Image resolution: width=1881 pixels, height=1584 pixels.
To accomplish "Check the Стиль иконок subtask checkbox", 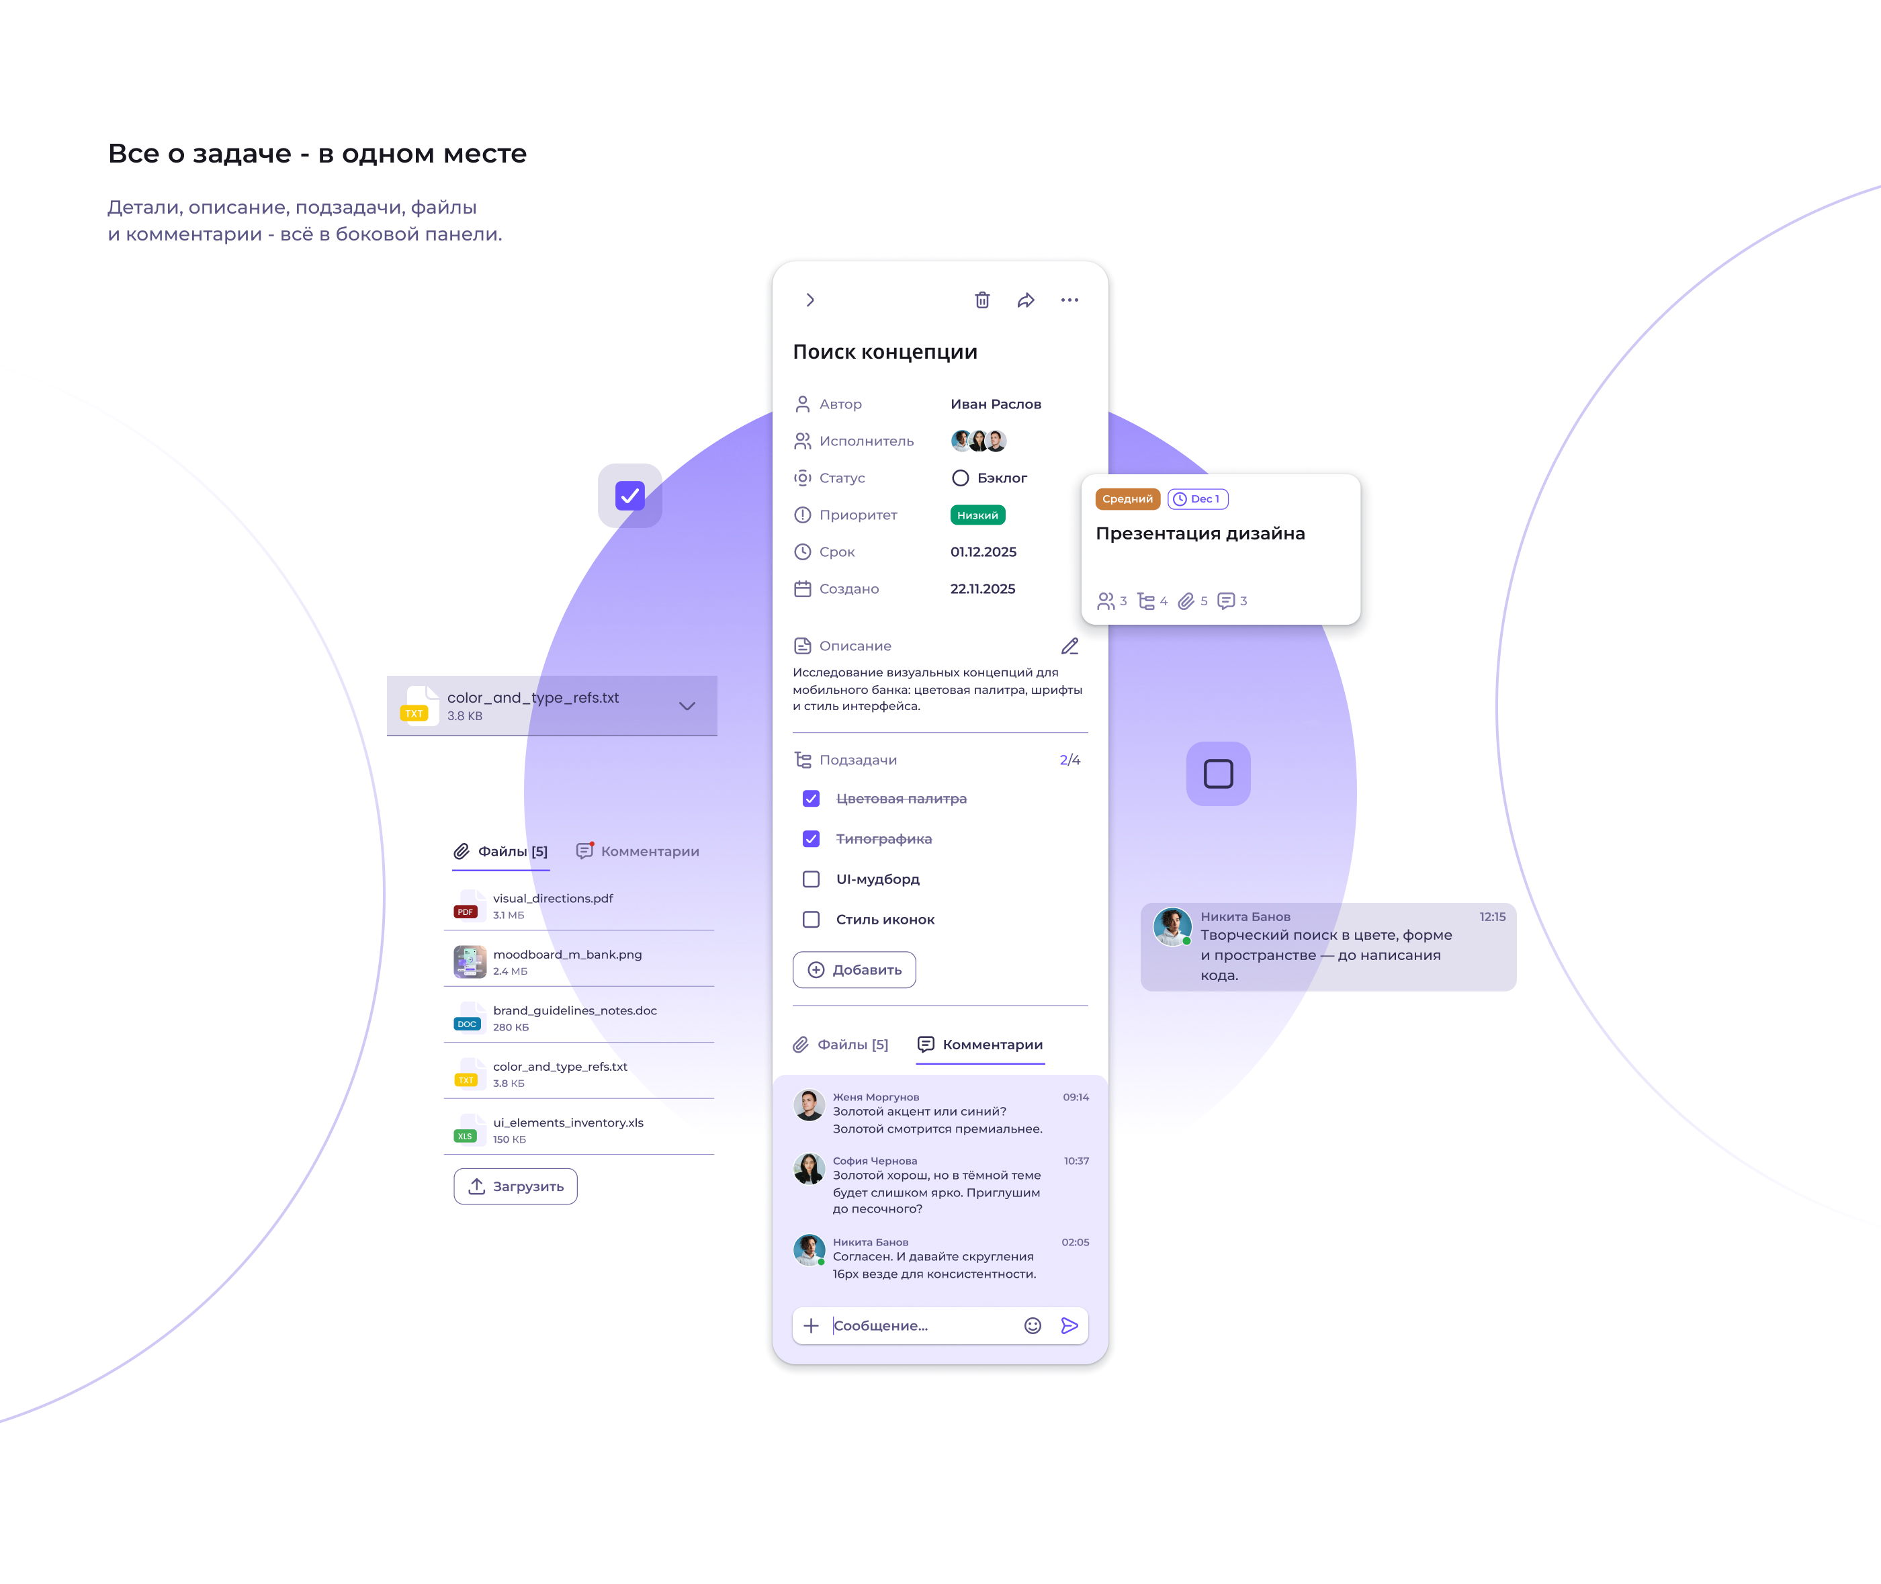I will [811, 920].
